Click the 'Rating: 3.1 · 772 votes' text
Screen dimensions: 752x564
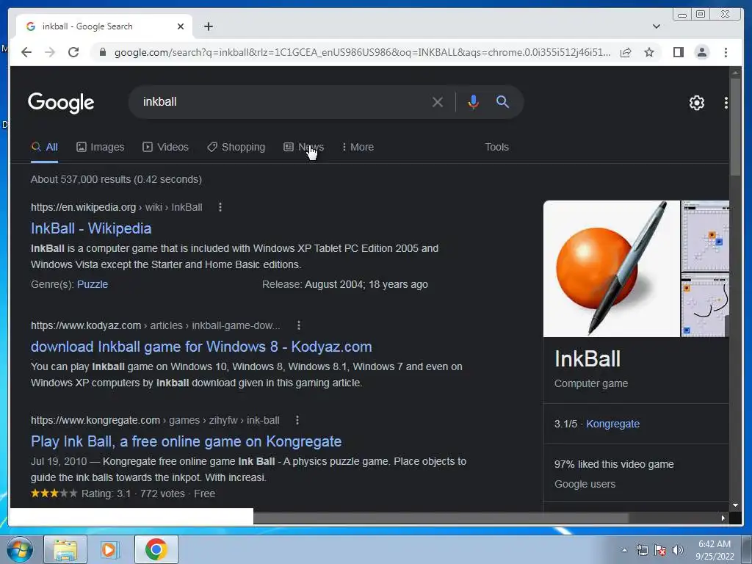tap(133, 493)
